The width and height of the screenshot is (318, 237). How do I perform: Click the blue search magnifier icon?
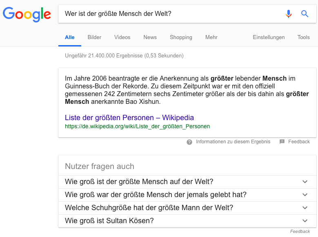click(305, 14)
